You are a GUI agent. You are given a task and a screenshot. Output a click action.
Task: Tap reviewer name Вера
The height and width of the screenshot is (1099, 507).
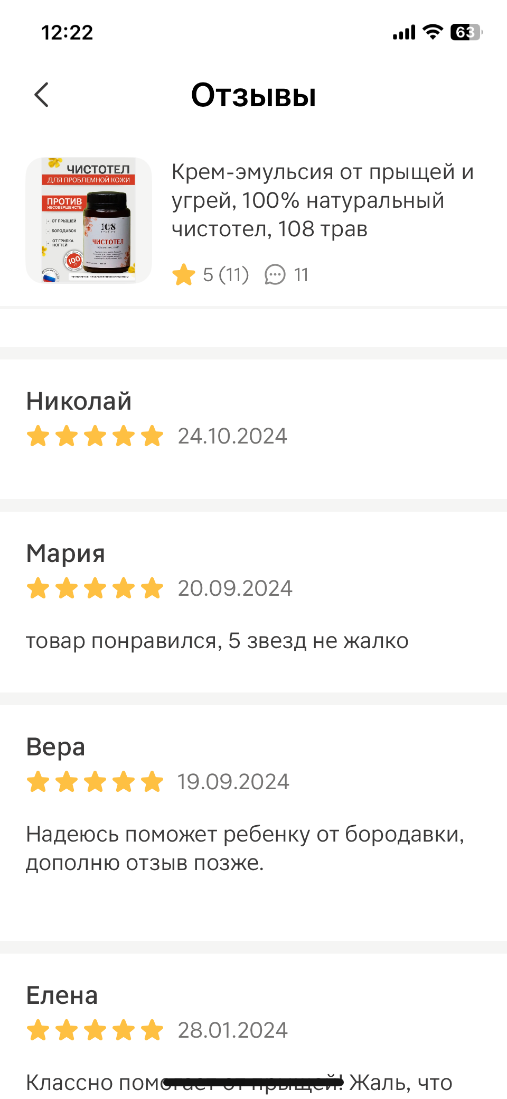pyautogui.click(x=55, y=747)
